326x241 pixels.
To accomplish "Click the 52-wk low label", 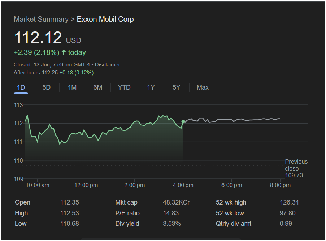I will pyautogui.click(x=230, y=213).
